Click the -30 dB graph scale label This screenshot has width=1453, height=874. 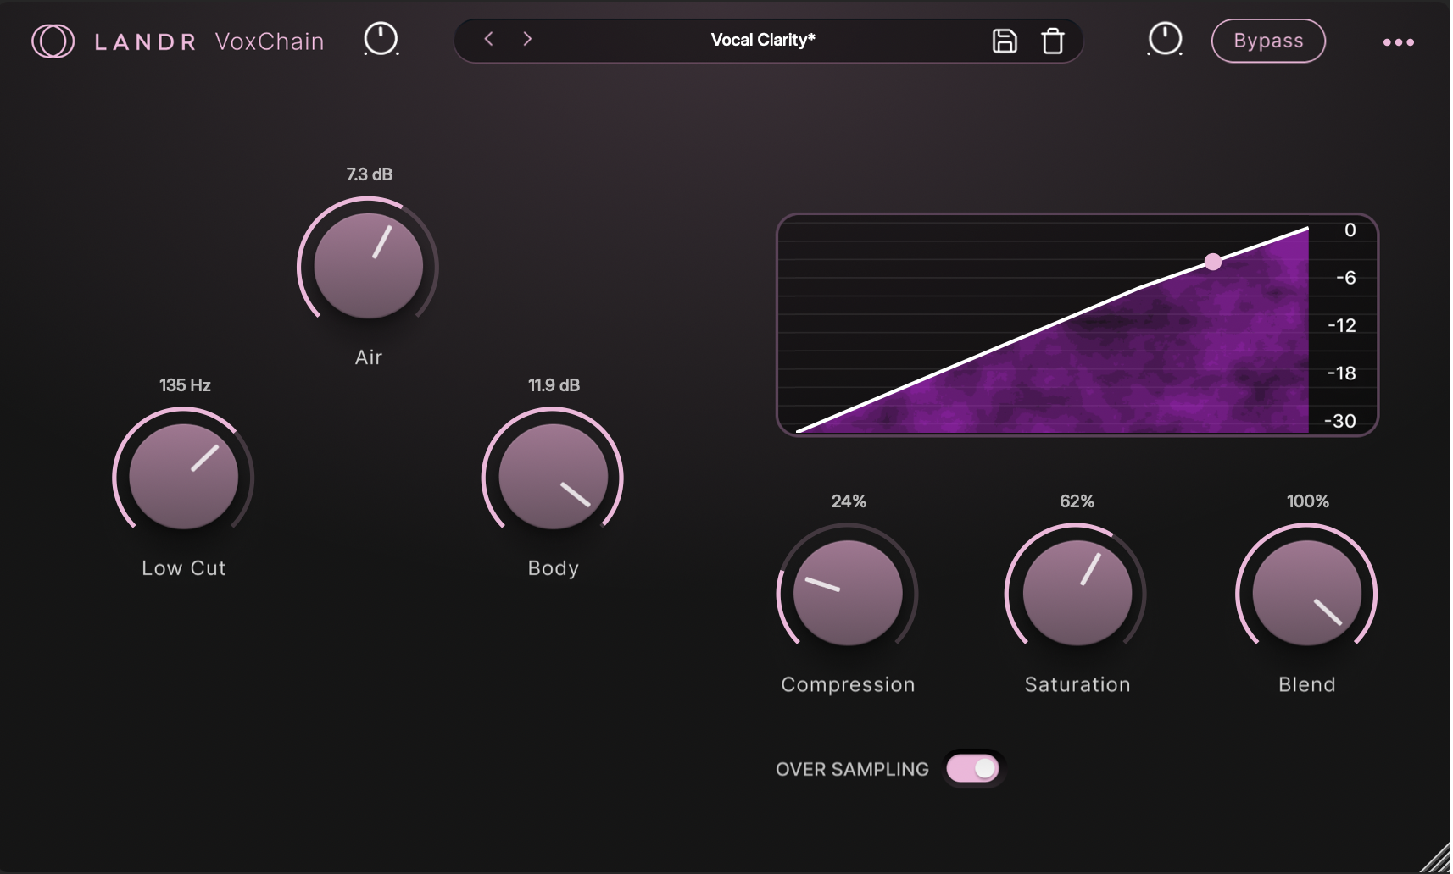[1340, 421]
